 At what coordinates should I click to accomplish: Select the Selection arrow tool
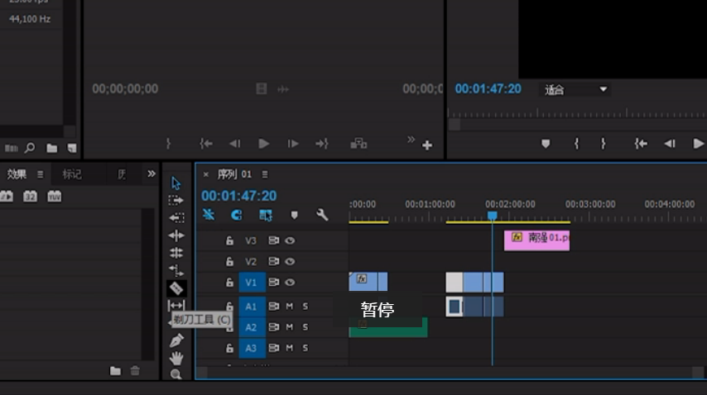pyautogui.click(x=176, y=183)
